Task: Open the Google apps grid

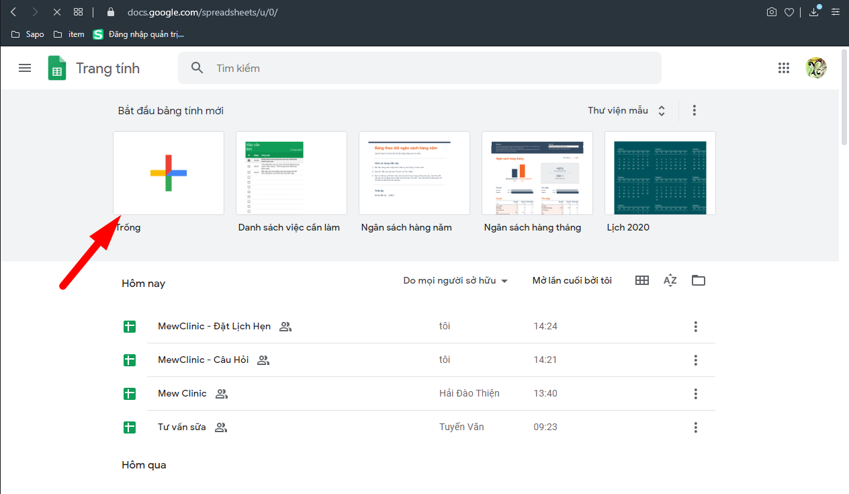Action: click(783, 68)
